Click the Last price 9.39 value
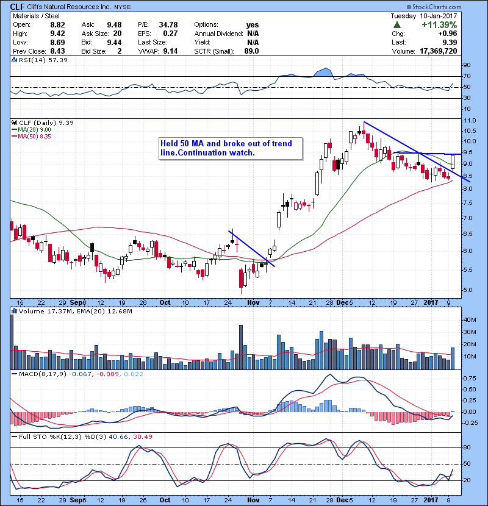 point(450,42)
